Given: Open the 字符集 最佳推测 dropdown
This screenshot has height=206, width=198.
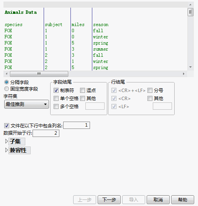Looking at the screenshot, I should coord(27,104).
